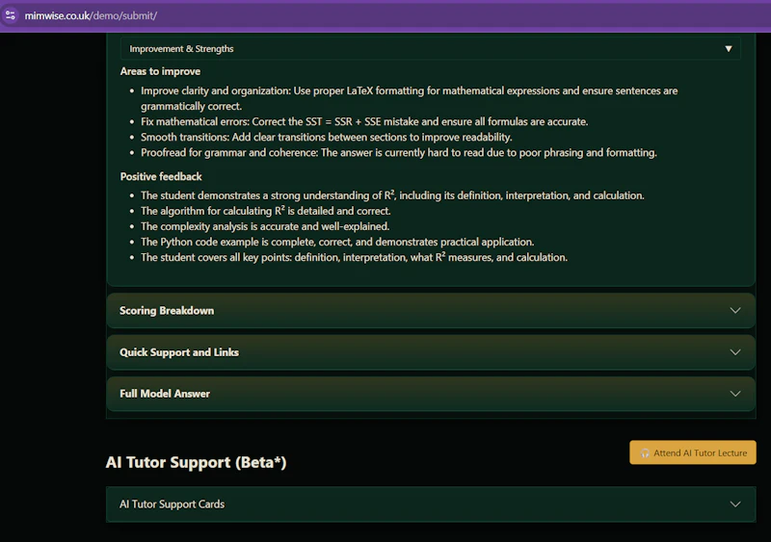Image resolution: width=771 pixels, height=542 pixels.
Task: Collapse the Improvement & Strengths dropdown arrow
Action: point(729,49)
